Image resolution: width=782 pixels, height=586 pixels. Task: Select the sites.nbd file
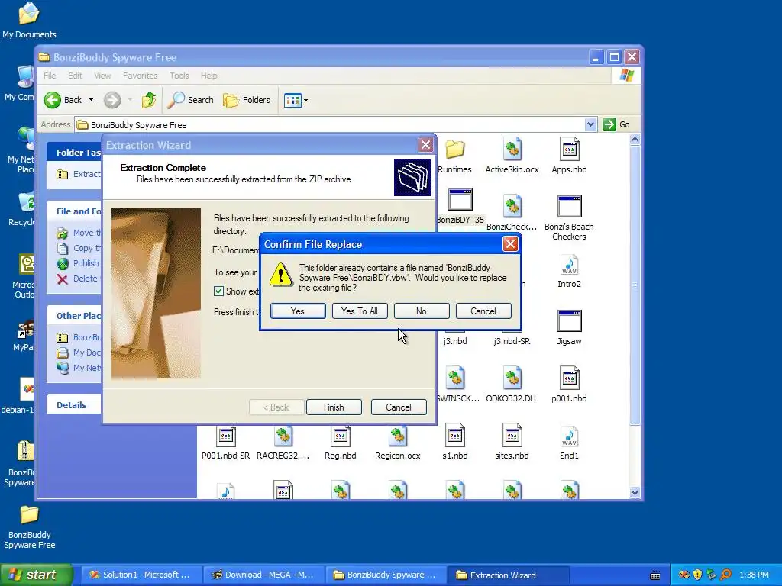[x=512, y=443]
